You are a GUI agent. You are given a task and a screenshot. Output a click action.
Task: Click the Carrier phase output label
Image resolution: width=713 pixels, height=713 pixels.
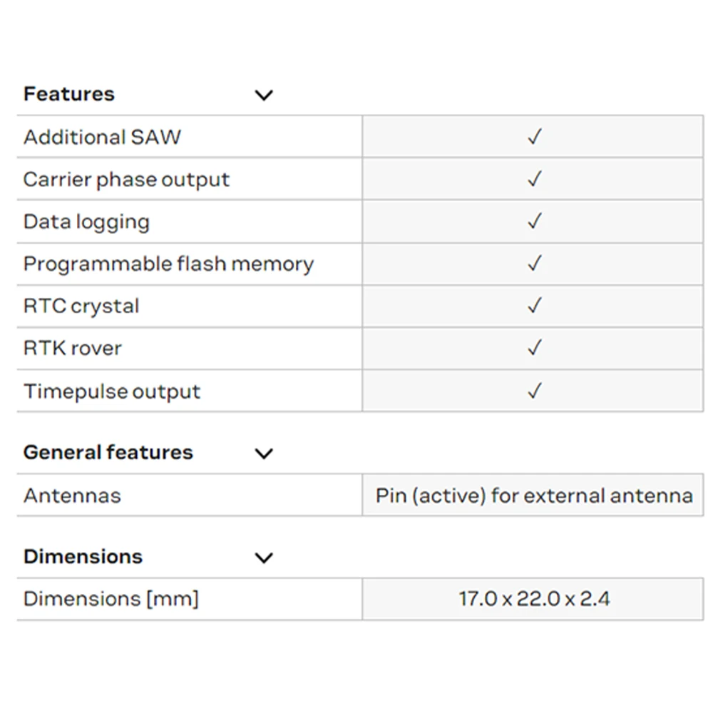point(127,180)
